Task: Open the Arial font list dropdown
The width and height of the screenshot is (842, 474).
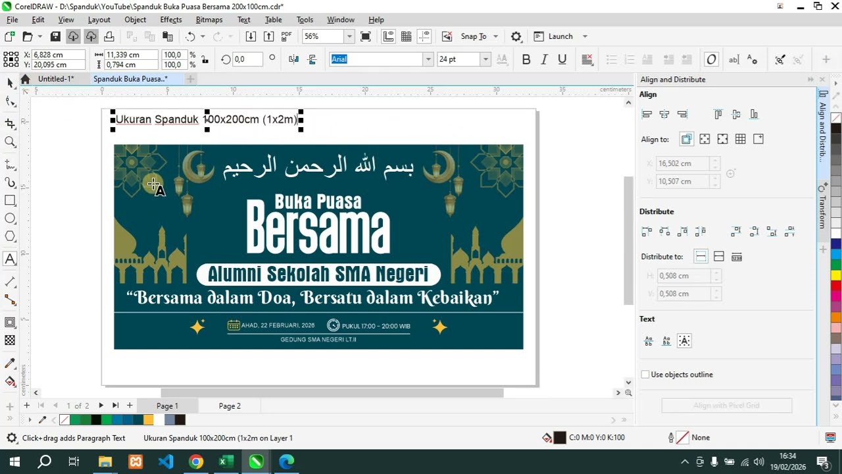Action: pyautogui.click(x=428, y=59)
